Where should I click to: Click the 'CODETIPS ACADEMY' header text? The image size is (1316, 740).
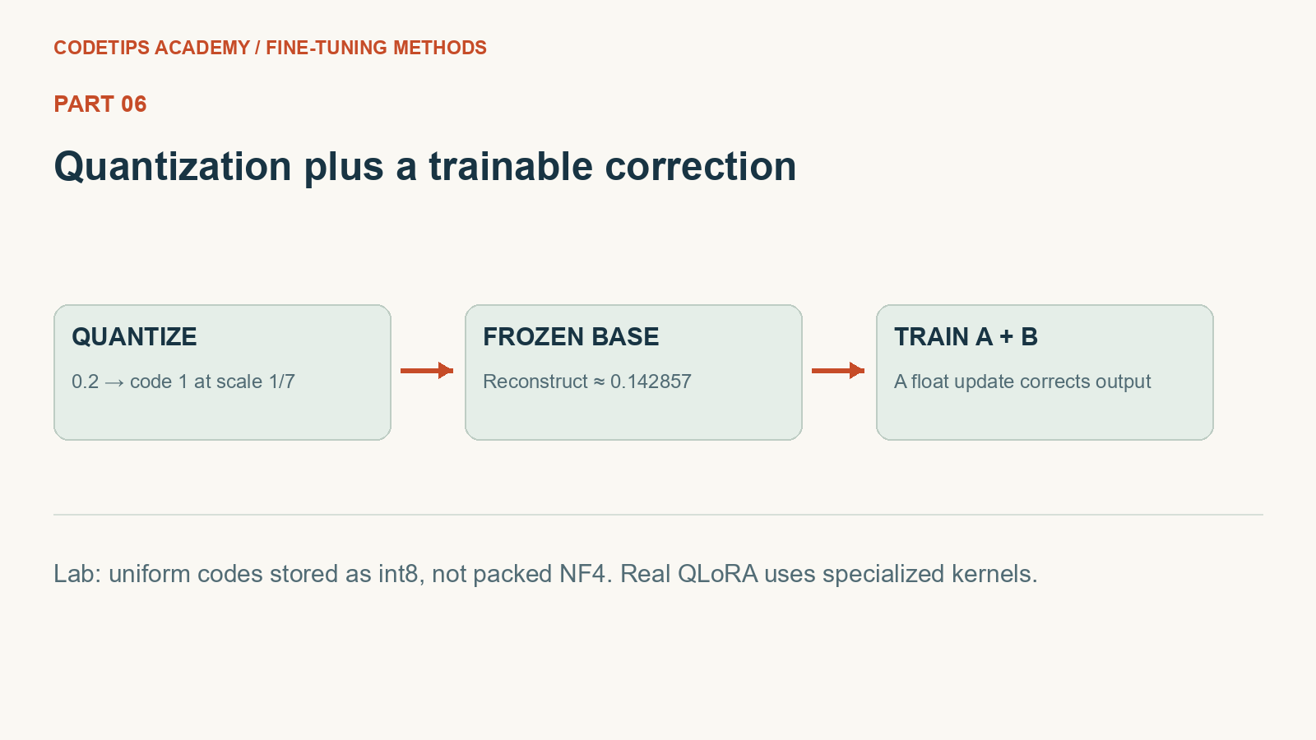tap(152, 48)
